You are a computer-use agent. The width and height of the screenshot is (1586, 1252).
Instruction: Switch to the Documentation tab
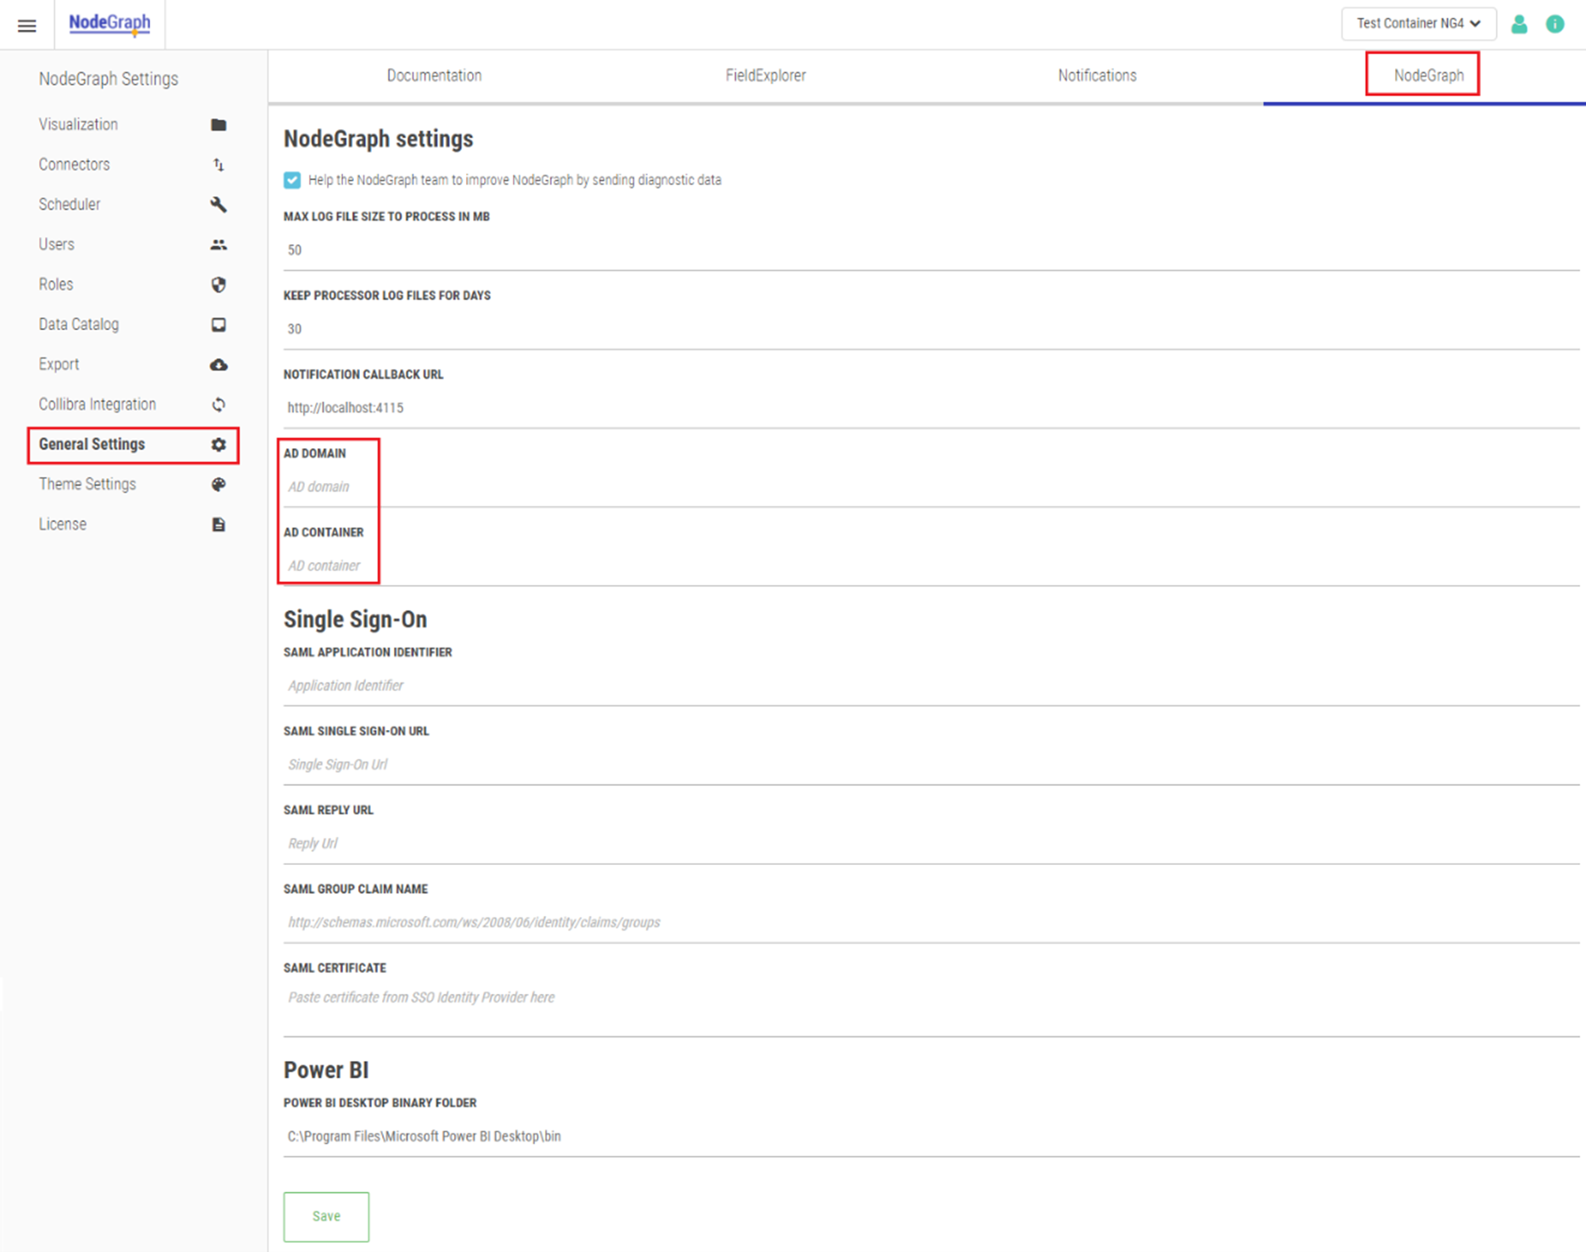[434, 76]
